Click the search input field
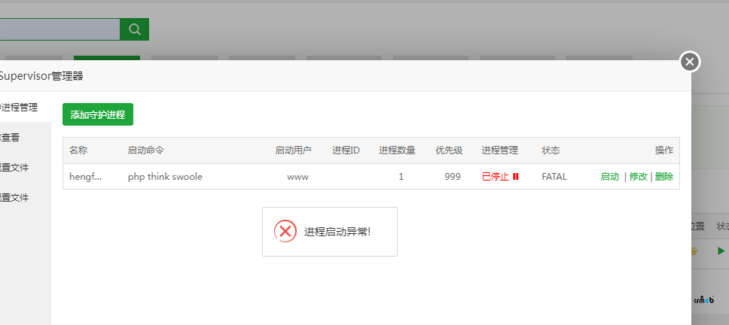The image size is (729, 325). click(x=60, y=29)
